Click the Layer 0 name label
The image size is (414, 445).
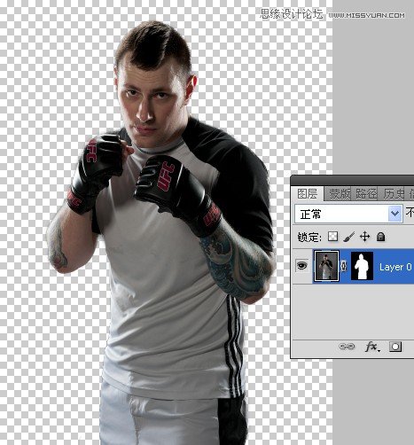click(x=395, y=267)
